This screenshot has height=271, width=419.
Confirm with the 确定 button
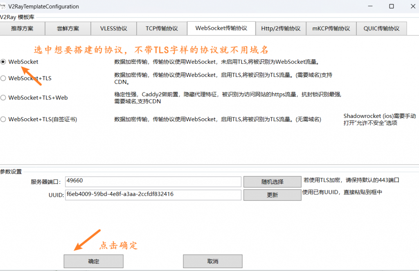[x=93, y=261]
